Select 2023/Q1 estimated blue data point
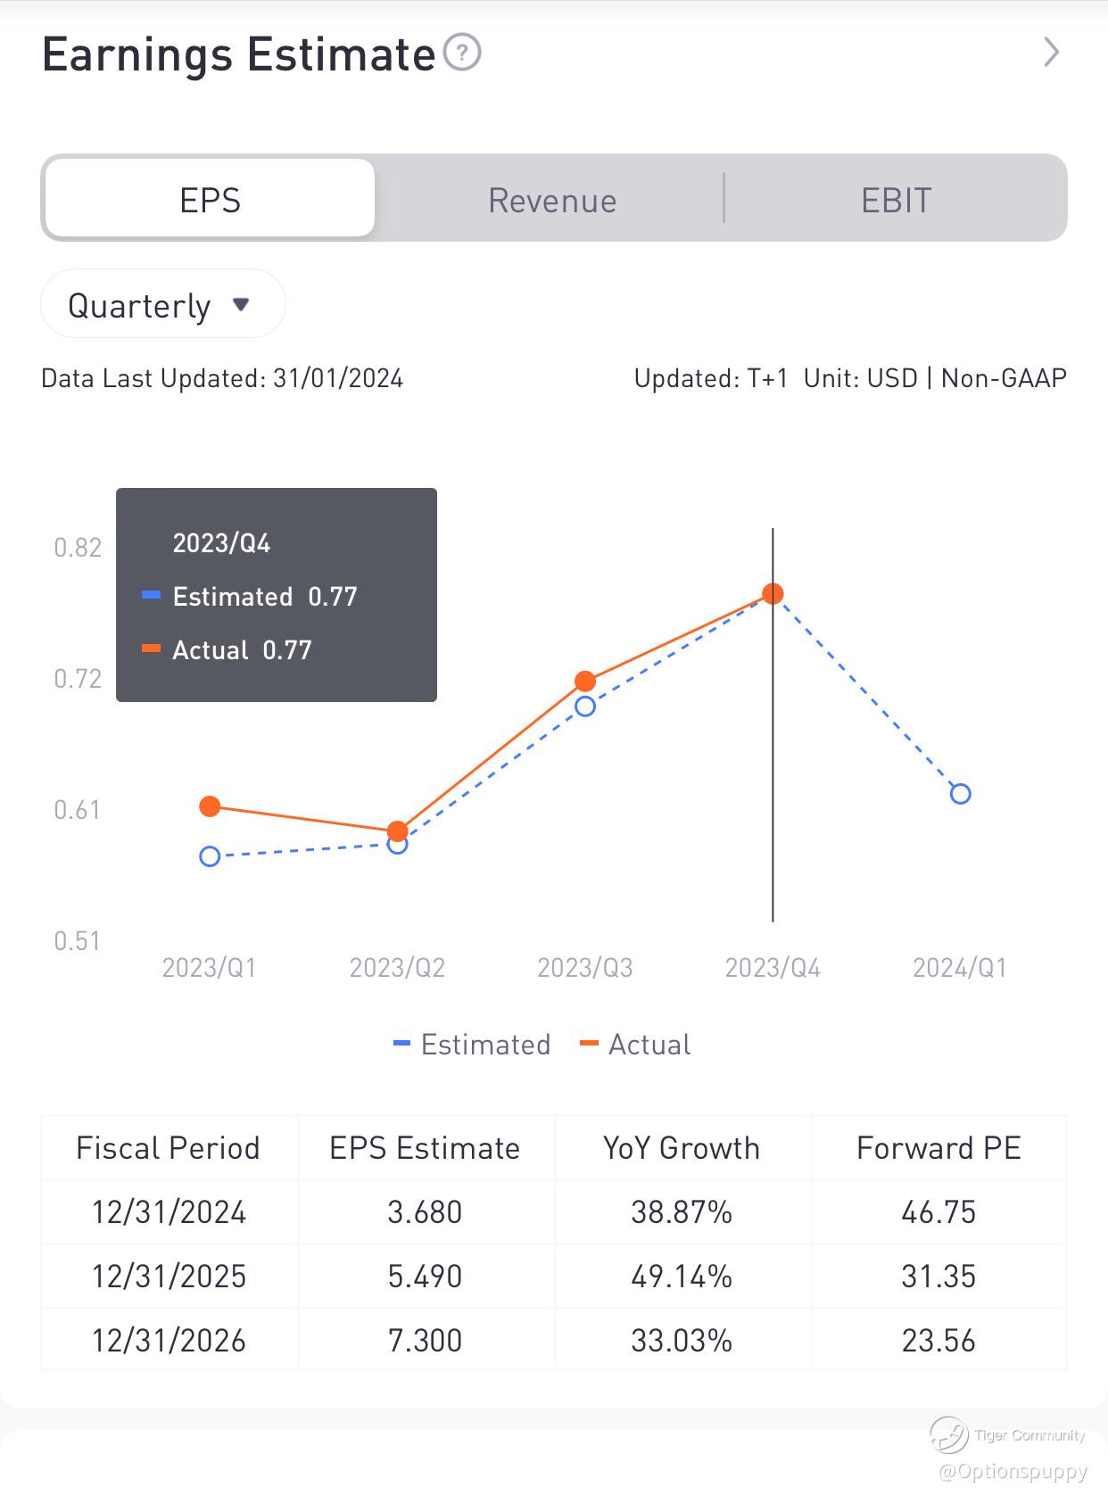This screenshot has width=1108, height=1496. (x=210, y=856)
